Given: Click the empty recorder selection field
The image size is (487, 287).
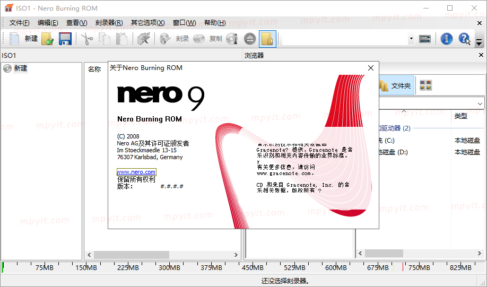Looking at the screenshot, I should pyautogui.click(x=345, y=39).
